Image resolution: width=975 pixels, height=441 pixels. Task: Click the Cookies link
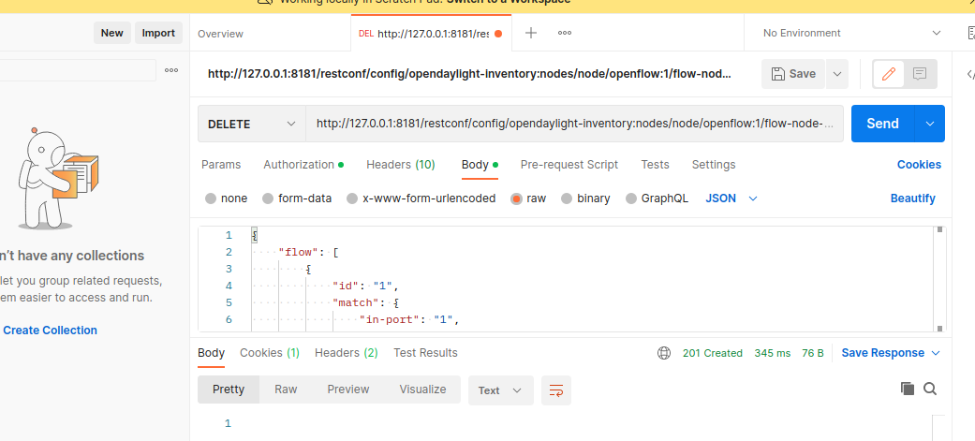919,165
